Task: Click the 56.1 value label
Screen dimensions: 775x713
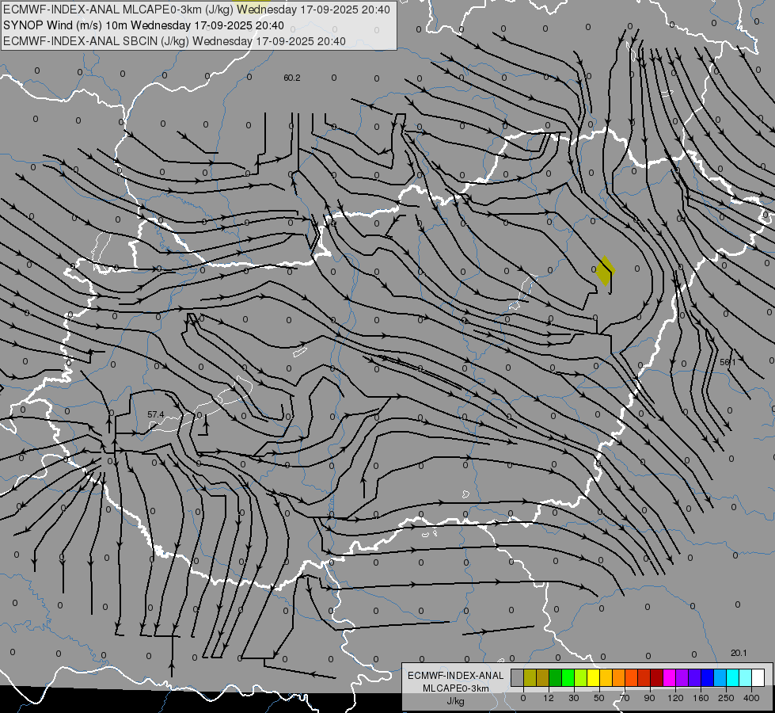Action: (728, 362)
